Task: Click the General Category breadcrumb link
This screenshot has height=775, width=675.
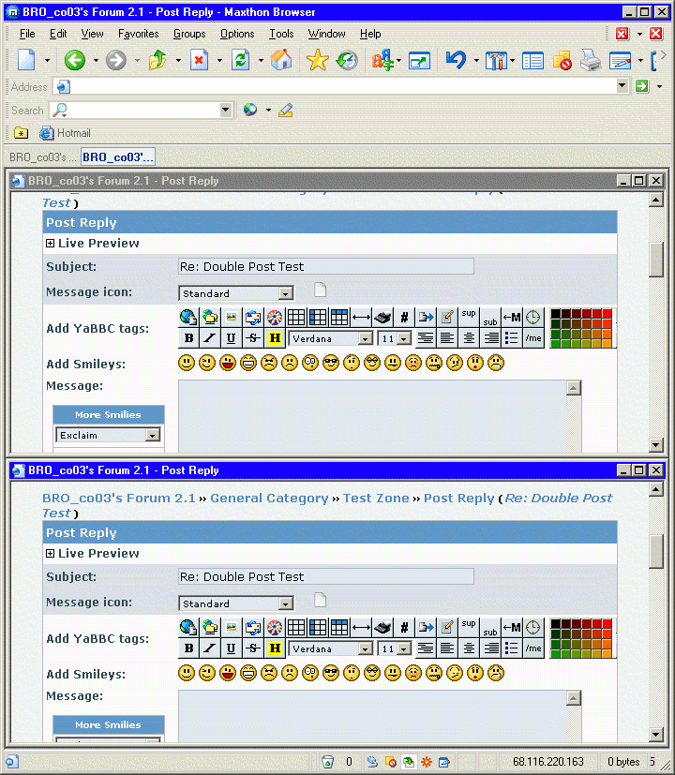Action: pos(269,499)
